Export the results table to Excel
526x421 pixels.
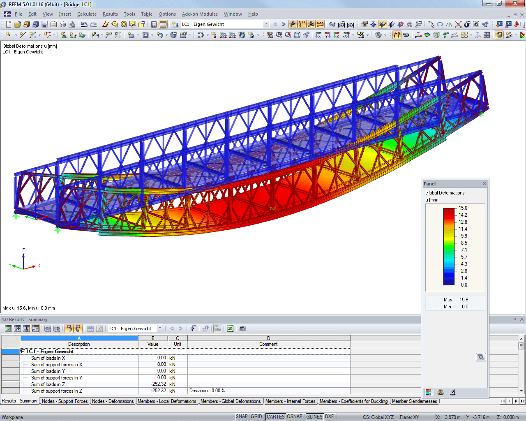(230, 328)
